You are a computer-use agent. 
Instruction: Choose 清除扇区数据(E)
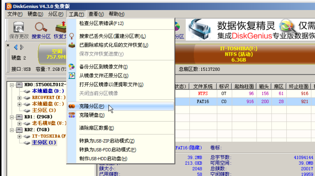[121, 128]
